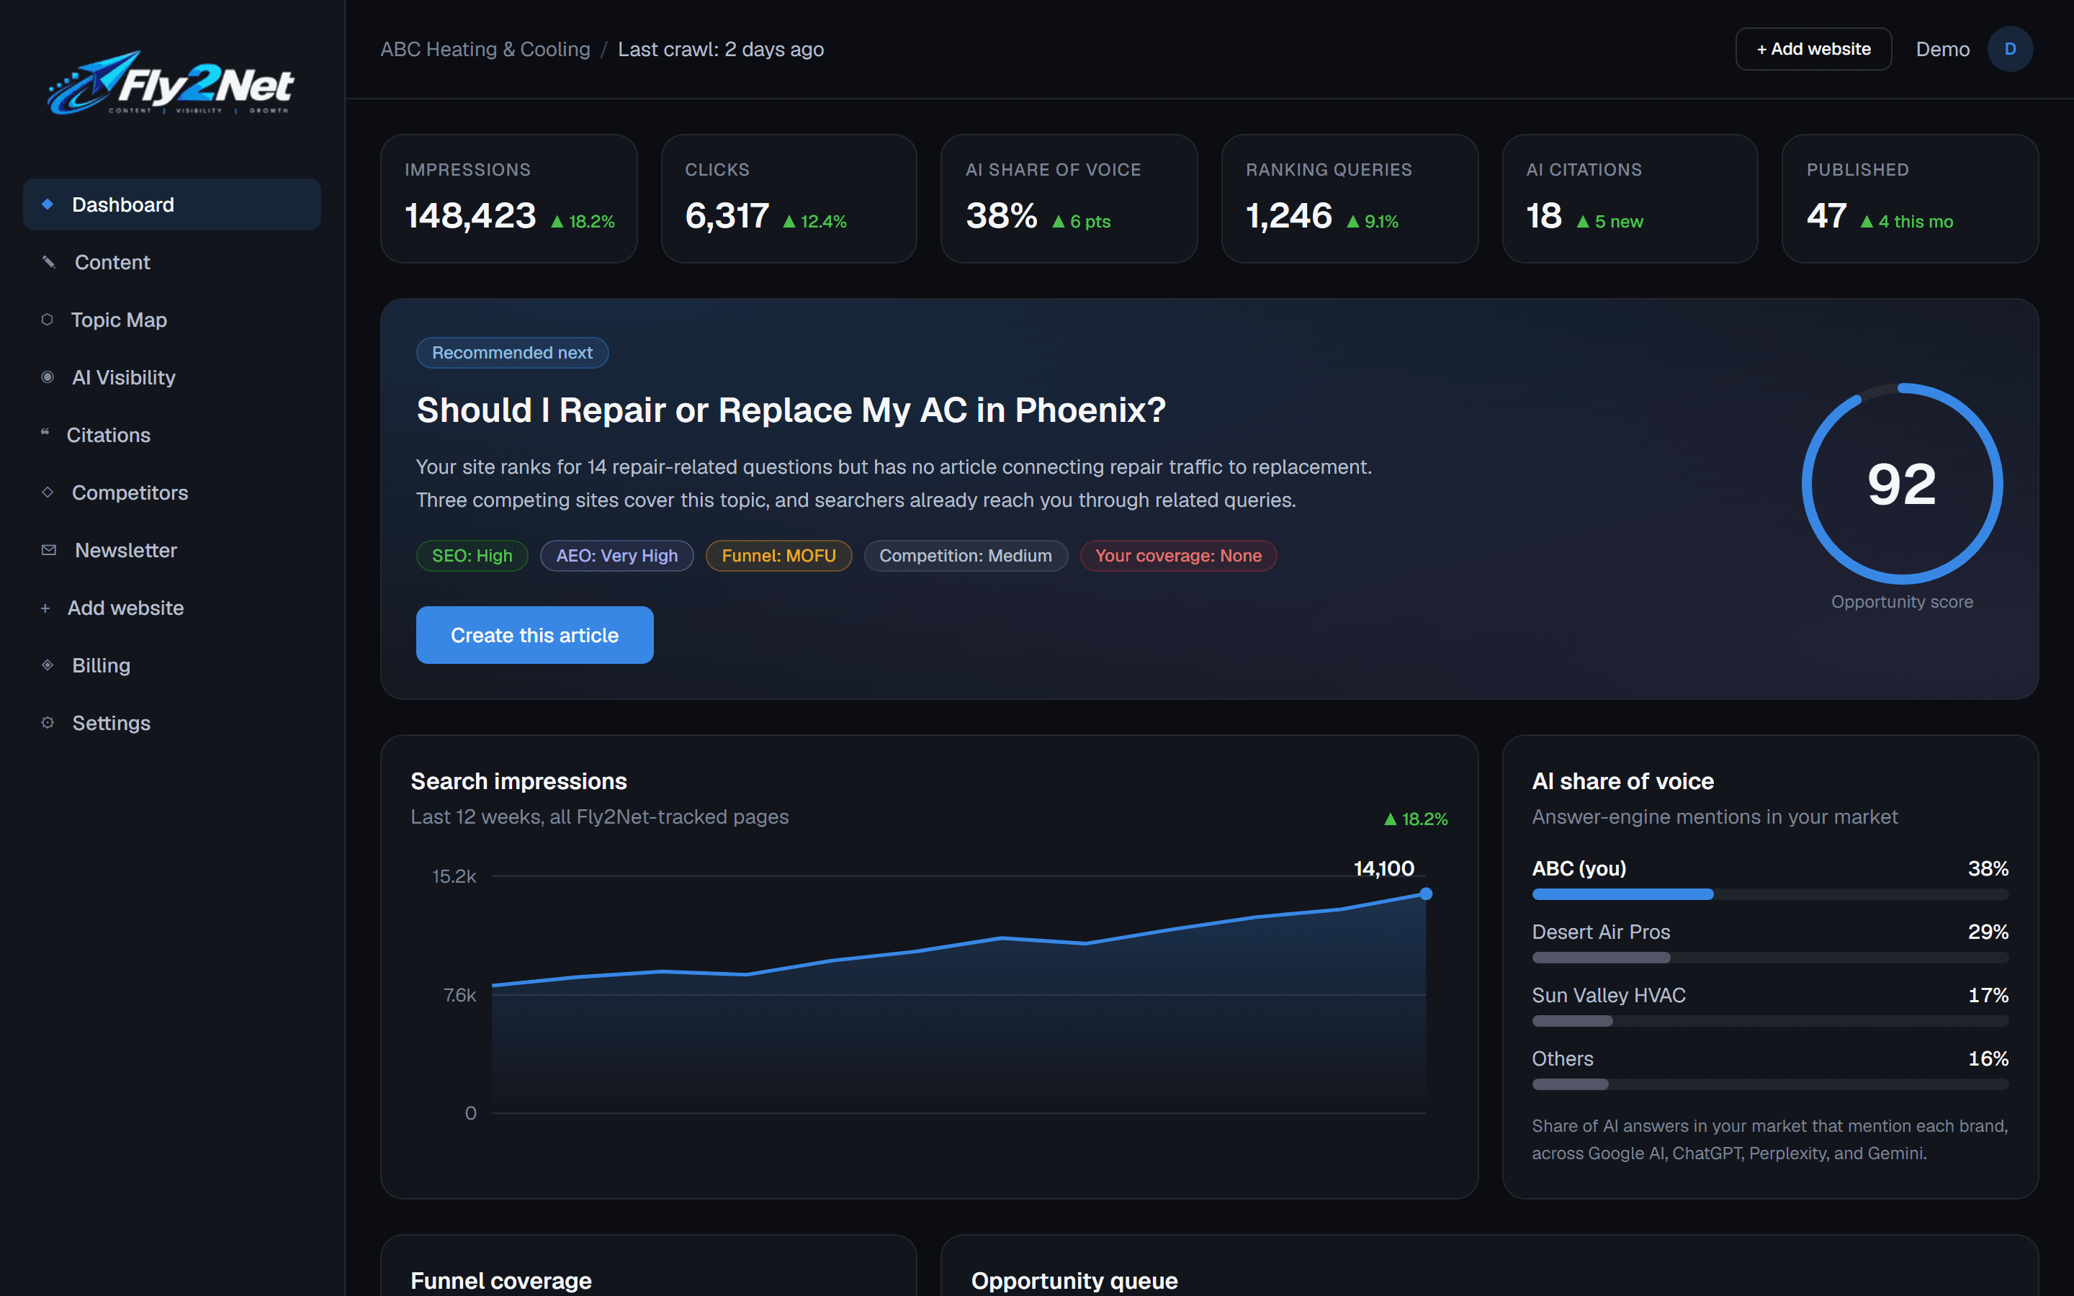2074x1296 pixels.
Task: Click the 18.2% change on impressions chart
Action: [1416, 819]
